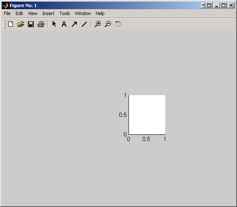Enable the Zoom Out tool
Viewport: 237px width, 207px height.
coord(108,24)
